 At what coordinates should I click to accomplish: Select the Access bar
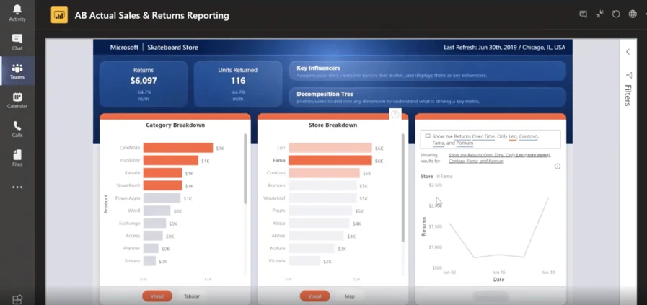(153, 236)
